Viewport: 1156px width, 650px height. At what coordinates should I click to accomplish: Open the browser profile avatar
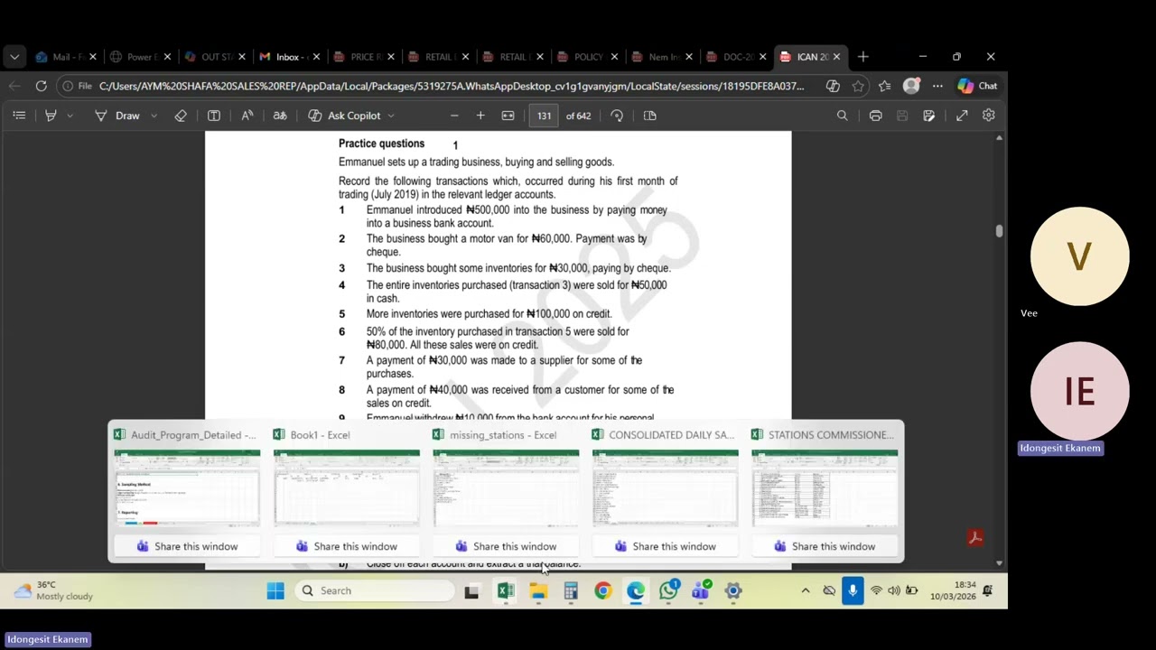pos(911,86)
